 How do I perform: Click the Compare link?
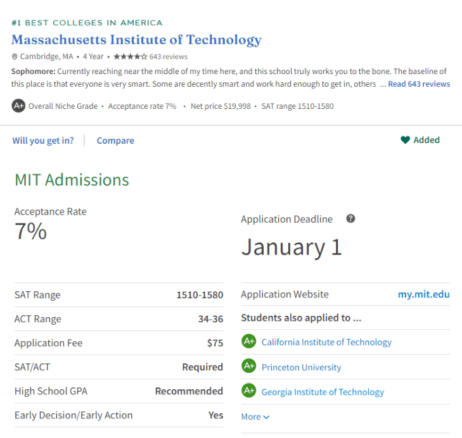click(x=115, y=141)
